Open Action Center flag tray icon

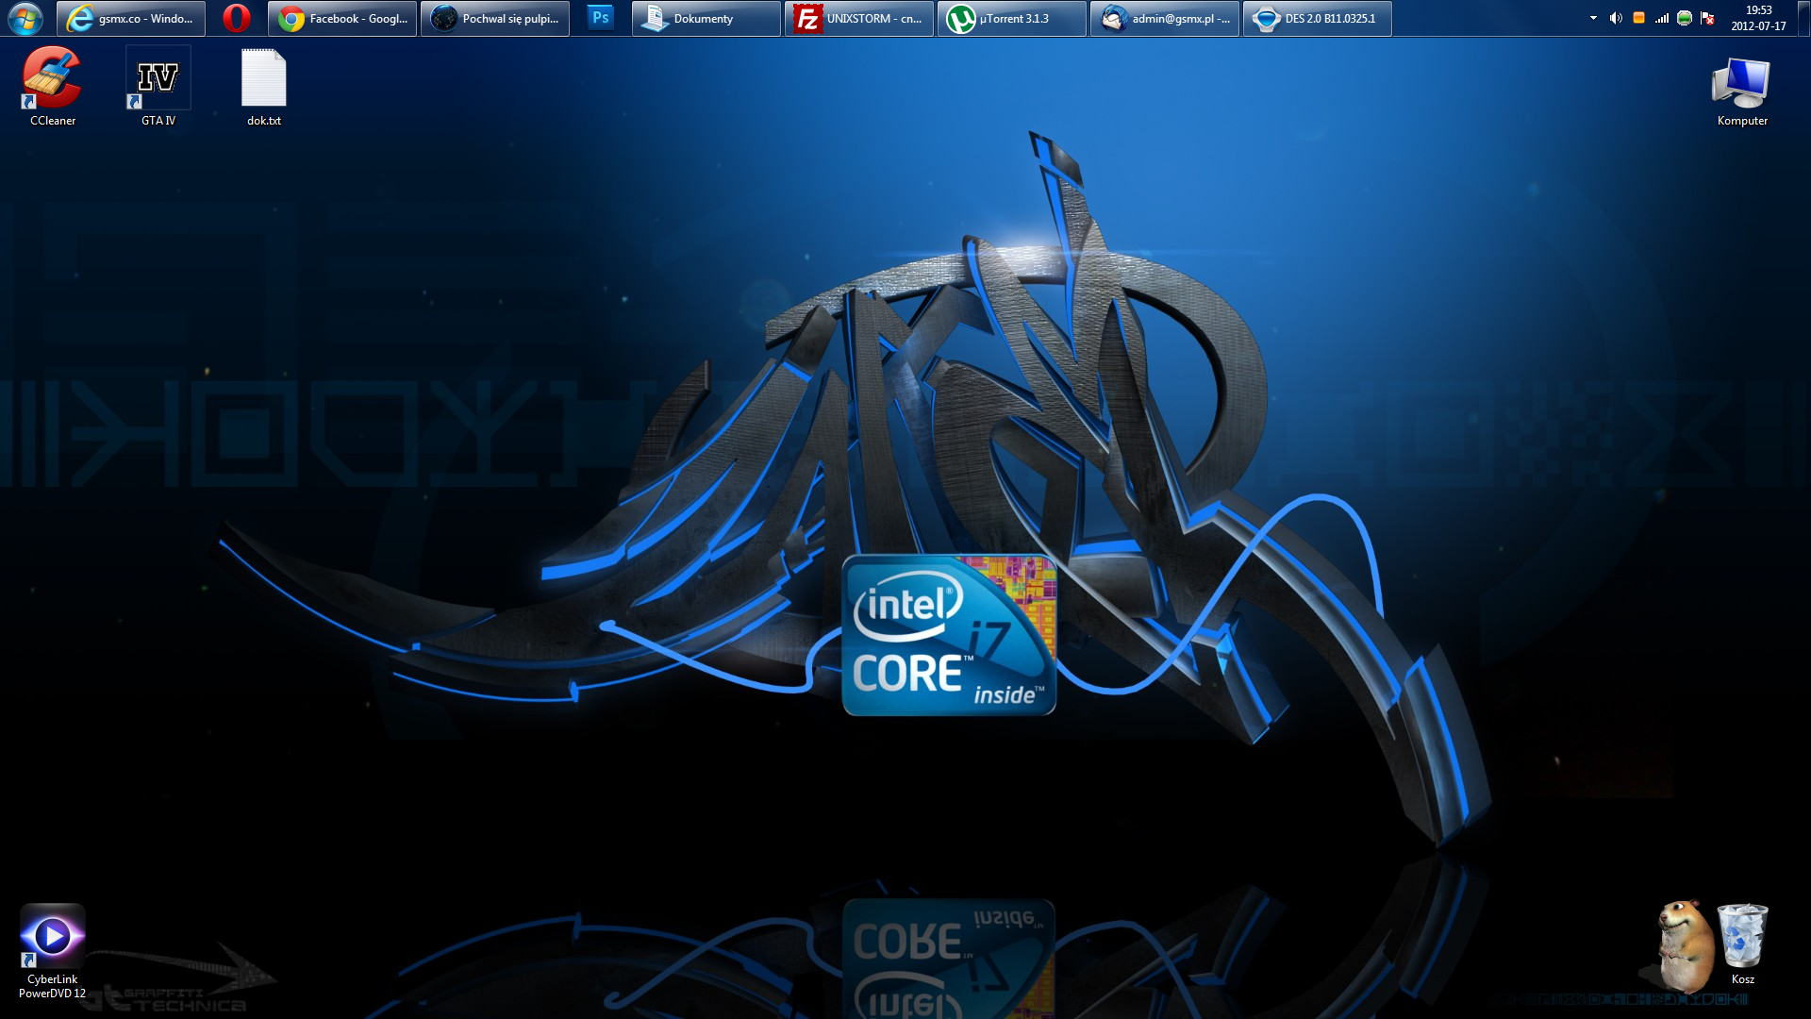click(1708, 18)
